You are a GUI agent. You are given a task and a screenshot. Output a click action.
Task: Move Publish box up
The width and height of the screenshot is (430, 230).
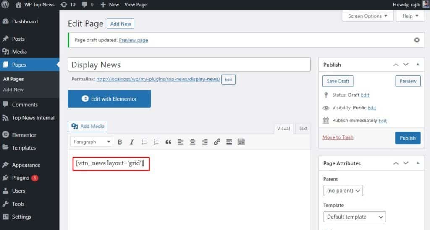point(396,65)
